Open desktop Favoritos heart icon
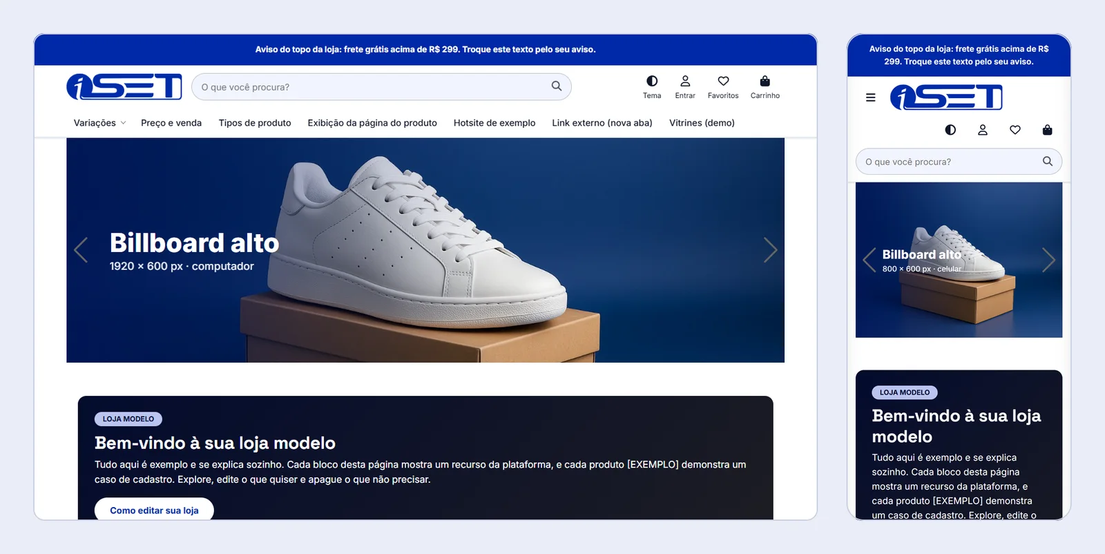The height and width of the screenshot is (554, 1105). tap(723, 82)
